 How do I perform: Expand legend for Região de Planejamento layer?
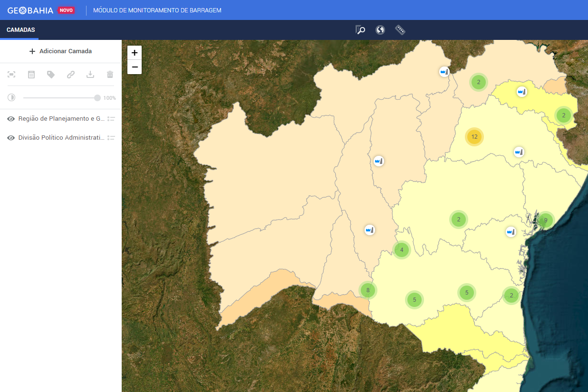click(111, 119)
